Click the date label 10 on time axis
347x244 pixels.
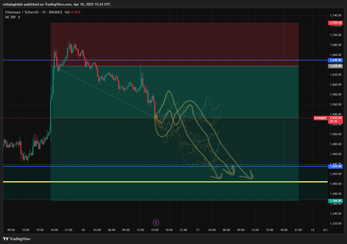(83, 230)
